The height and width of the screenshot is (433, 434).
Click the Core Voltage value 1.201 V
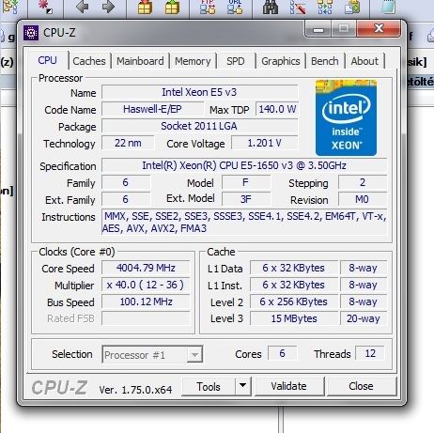265,143
